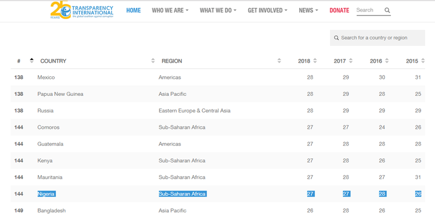
Task: Select the Russia country cell
Action: pyautogui.click(x=45, y=111)
